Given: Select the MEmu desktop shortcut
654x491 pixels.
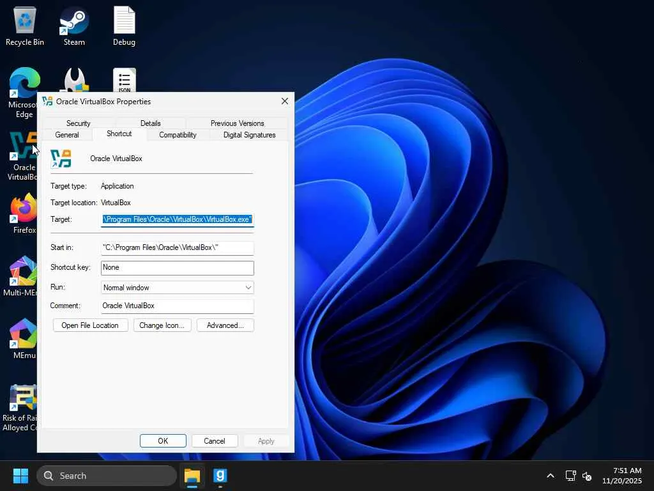Looking at the screenshot, I should coord(24,338).
